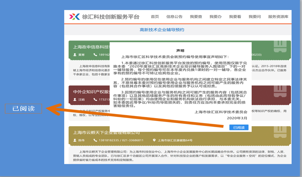
Task: Click the phone icon on the 中外企知识产权 card
Action: [x=95, y=100]
